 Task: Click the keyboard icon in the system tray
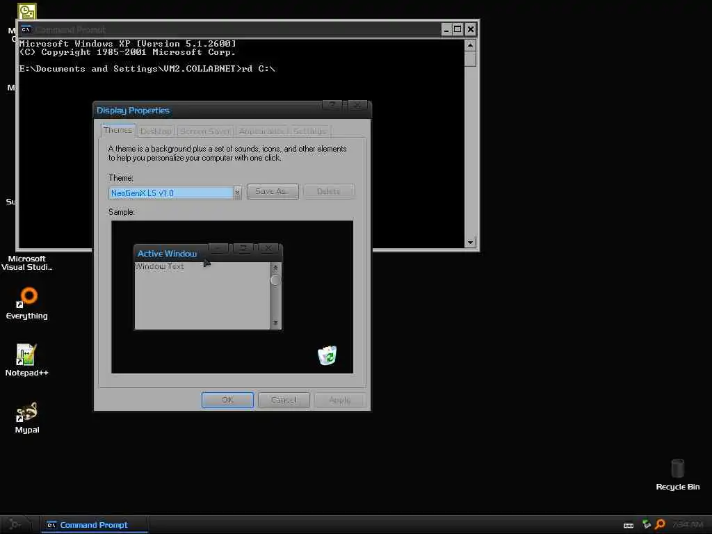[629, 526]
